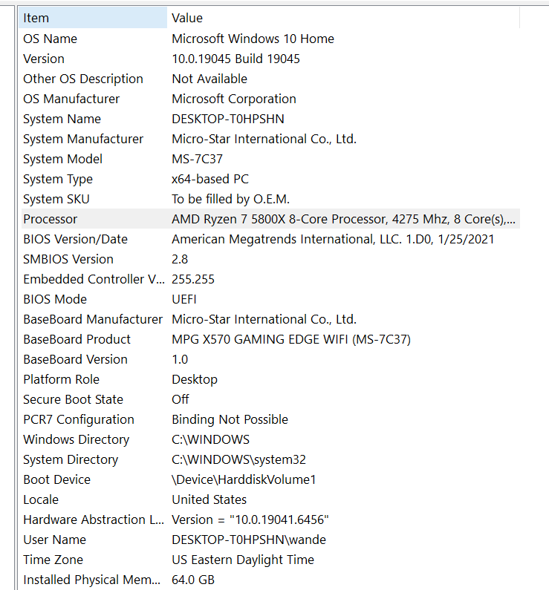Viewport: 549px width, 590px height.
Task: Click the 'C:\WINDOWS\system32' value
Action: pyautogui.click(x=238, y=459)
